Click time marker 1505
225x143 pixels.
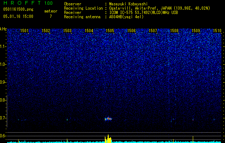[x=110, y=30]
